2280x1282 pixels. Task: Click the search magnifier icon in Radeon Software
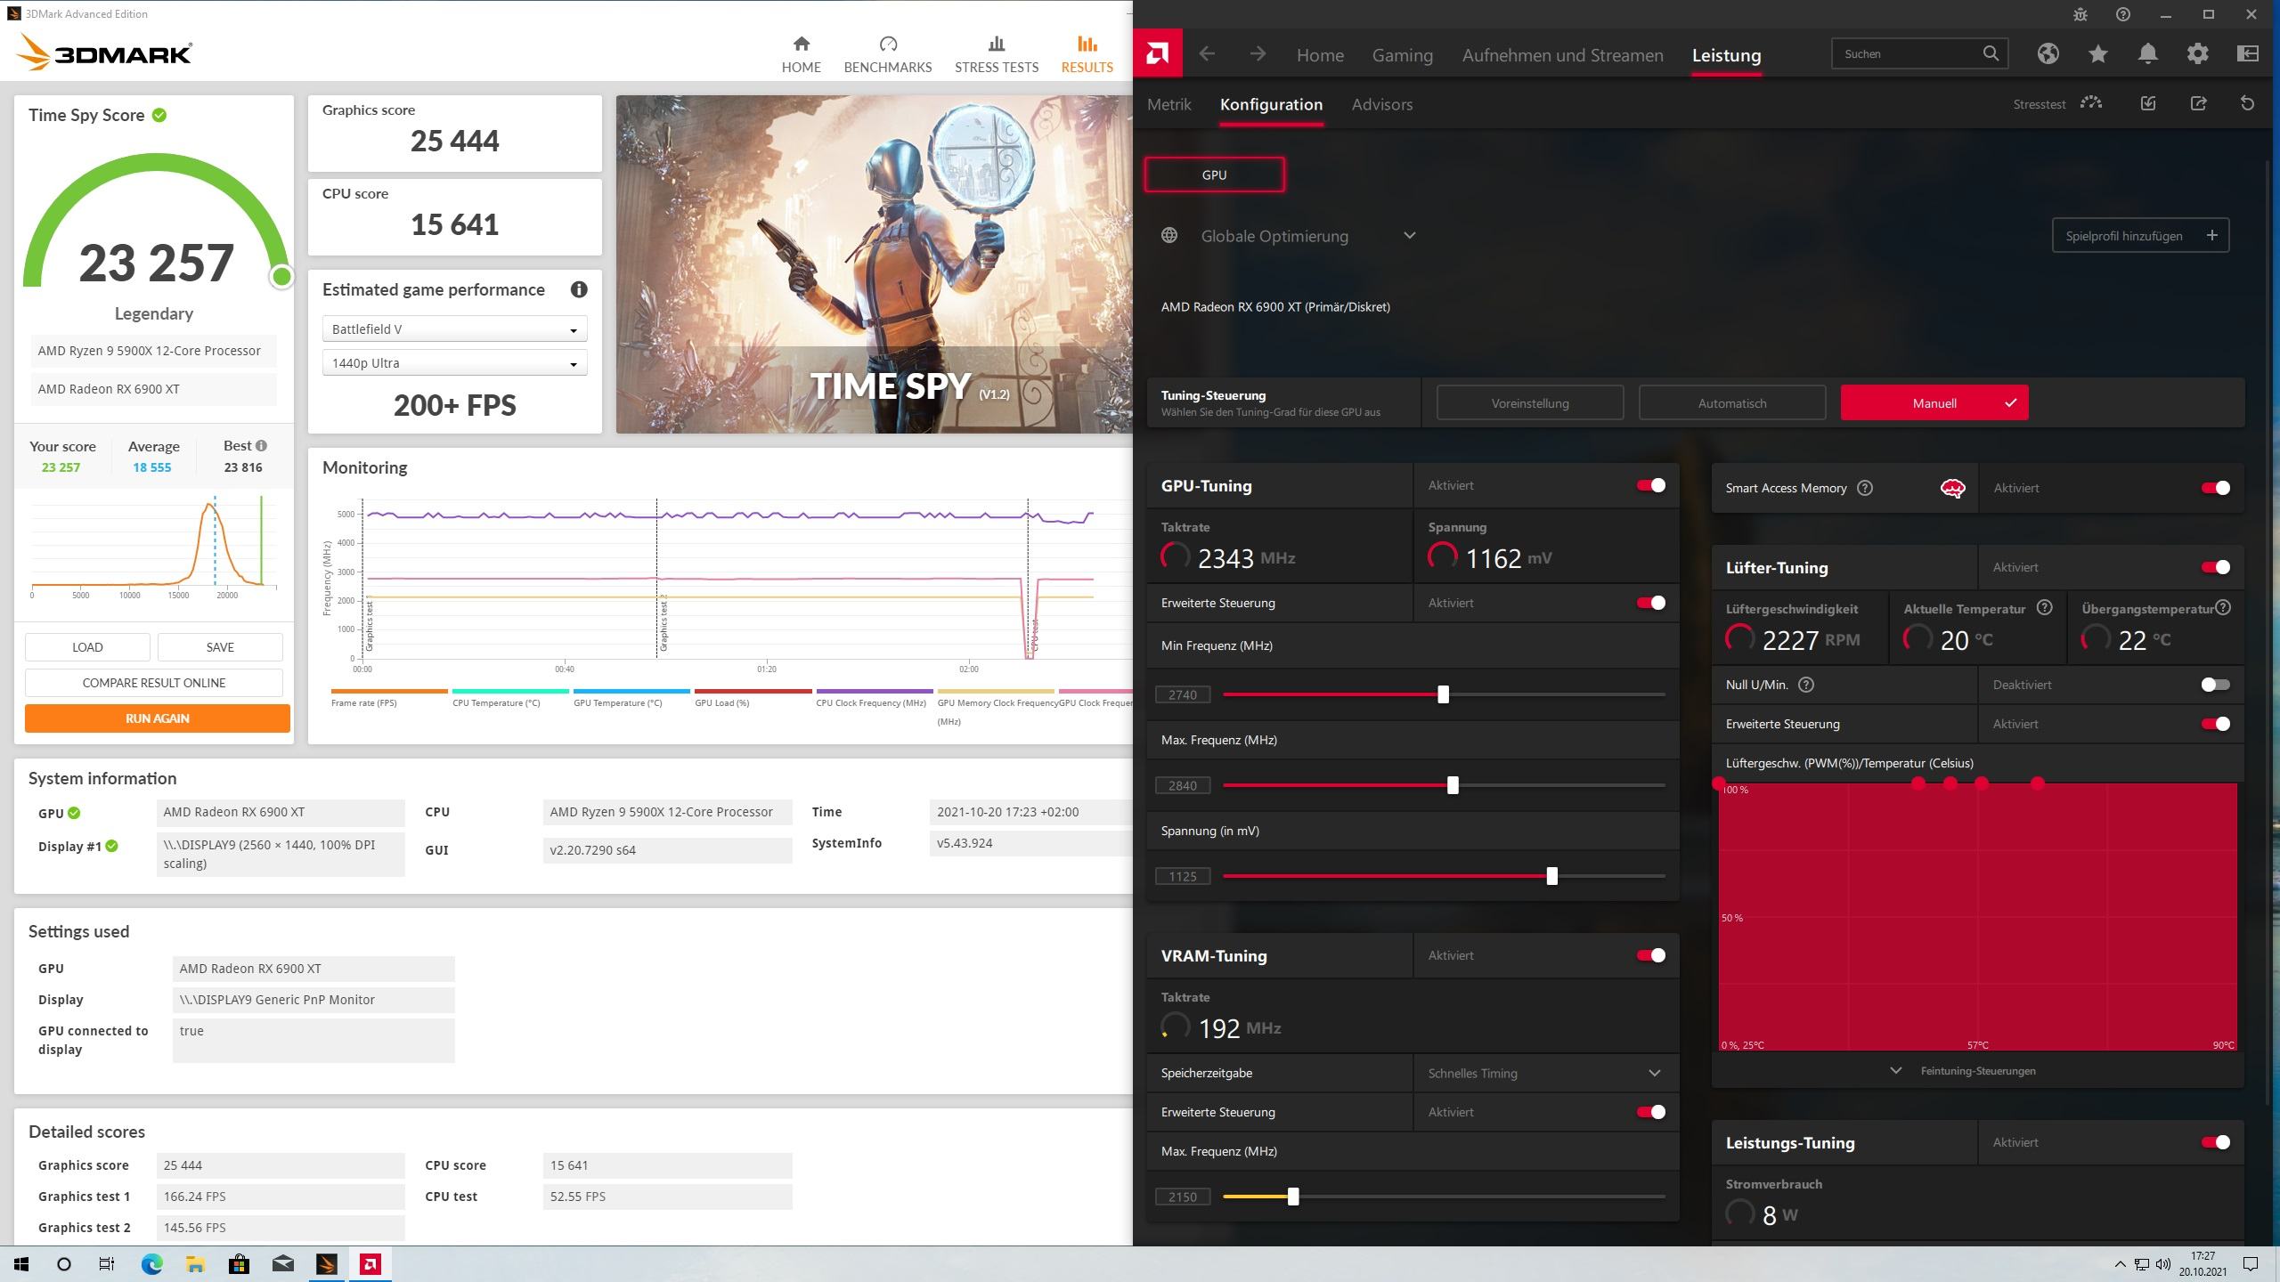(x=1991, y=53)
